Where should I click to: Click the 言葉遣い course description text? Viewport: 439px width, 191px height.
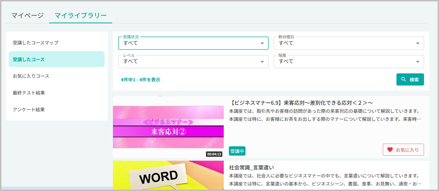point(325,180)
